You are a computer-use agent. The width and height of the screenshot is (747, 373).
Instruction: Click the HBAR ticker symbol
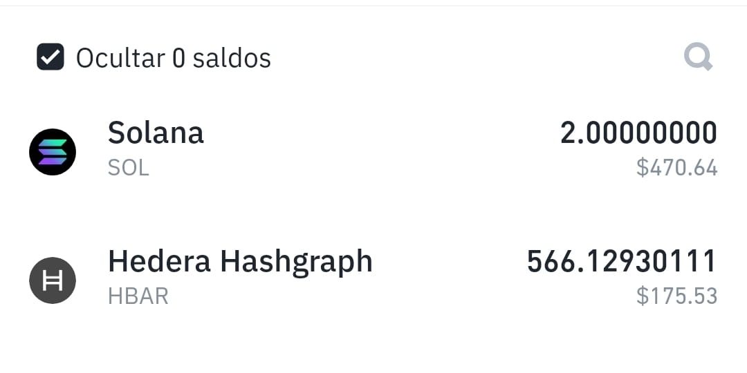pos(138,296)
